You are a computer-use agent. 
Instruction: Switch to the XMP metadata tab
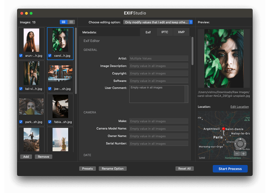tap(181, 32)
